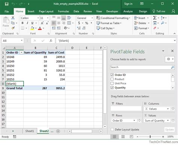This screenshot has width=178, height=145.
Task: Click the Percent Style icon
Action: pos(86,23)
